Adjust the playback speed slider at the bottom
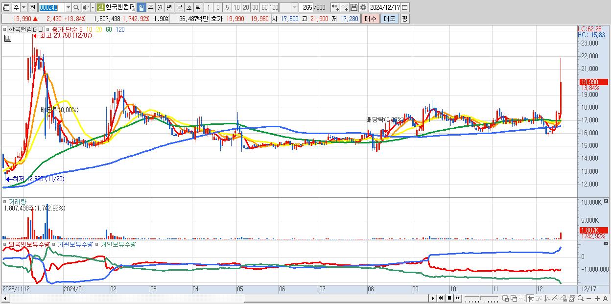The image size is (611, 304). 481,298
